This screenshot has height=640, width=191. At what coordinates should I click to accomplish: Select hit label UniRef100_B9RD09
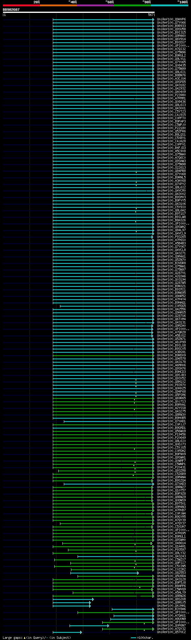(171, 355)
